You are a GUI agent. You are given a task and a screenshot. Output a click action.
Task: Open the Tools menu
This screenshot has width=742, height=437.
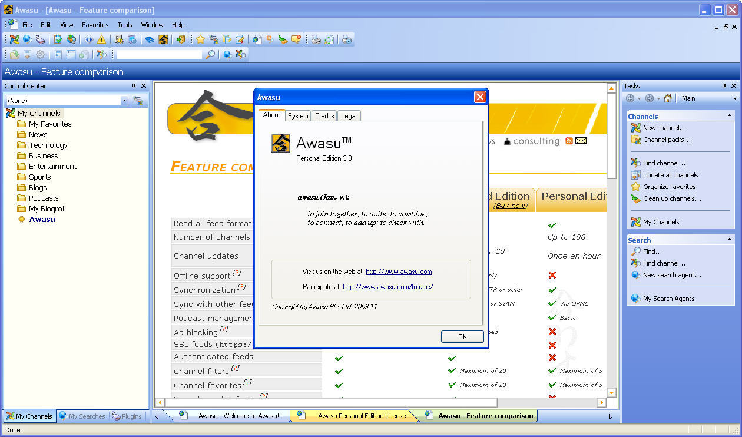(125, 25)
